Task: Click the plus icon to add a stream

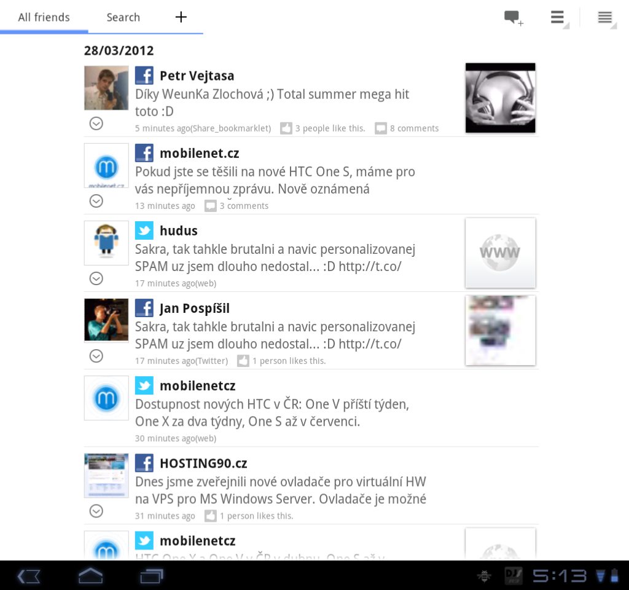Action: click(181, 17)
